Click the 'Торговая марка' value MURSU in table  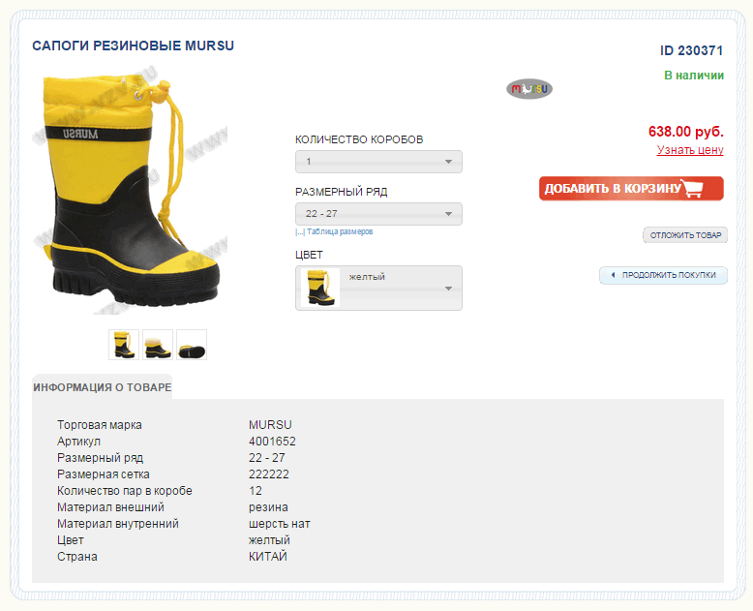coord(270,425)
